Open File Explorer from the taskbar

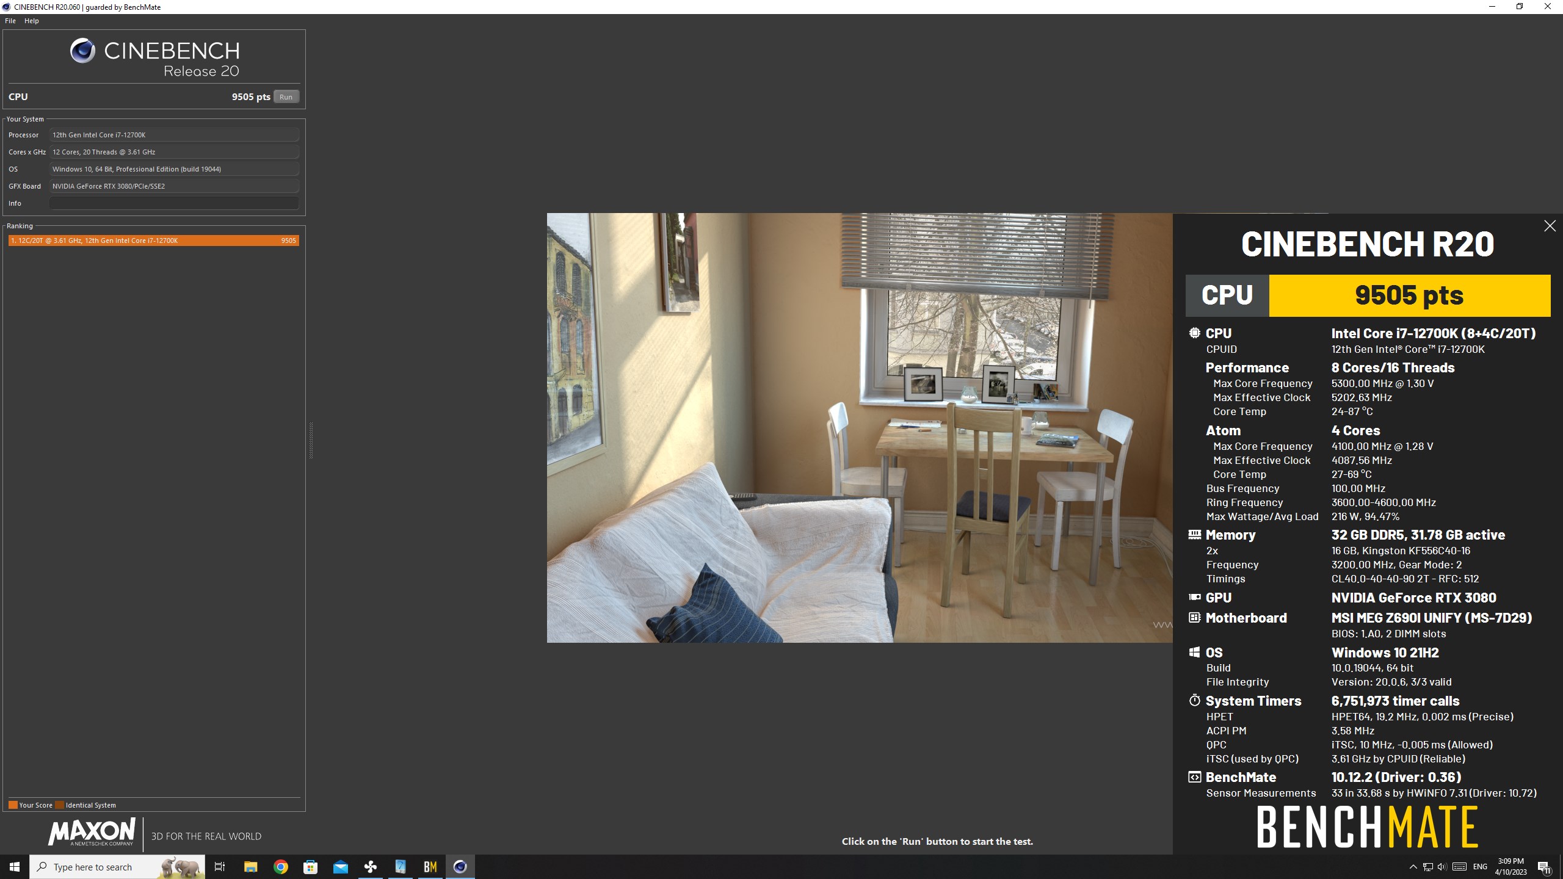250,867
